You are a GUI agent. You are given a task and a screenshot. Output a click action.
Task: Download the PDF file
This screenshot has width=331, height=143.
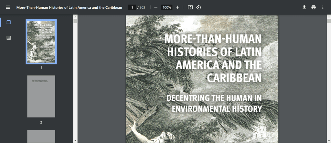click(x=304, y=7)
